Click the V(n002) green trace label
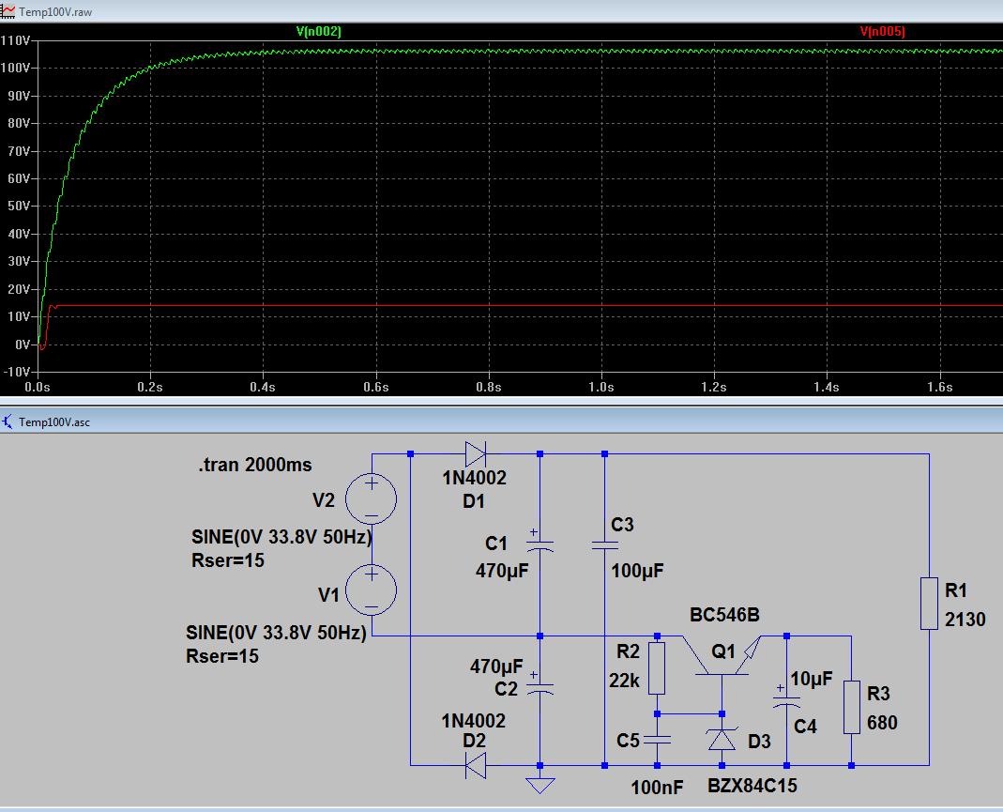 pos(319,31)
